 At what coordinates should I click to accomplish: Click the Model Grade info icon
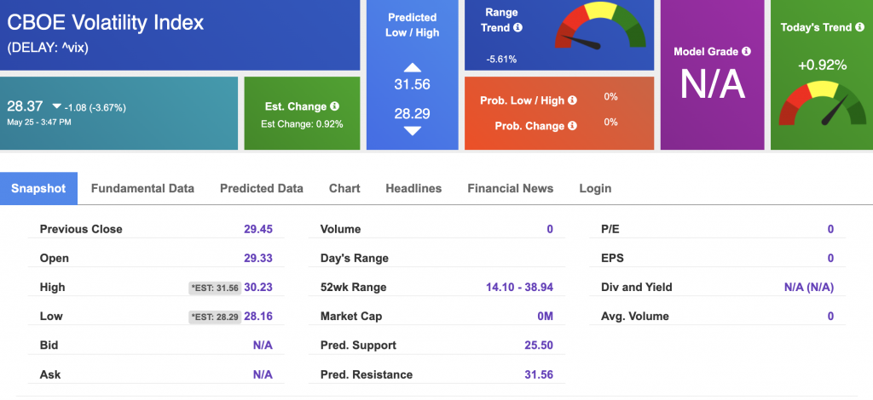(x=746, y=51)
